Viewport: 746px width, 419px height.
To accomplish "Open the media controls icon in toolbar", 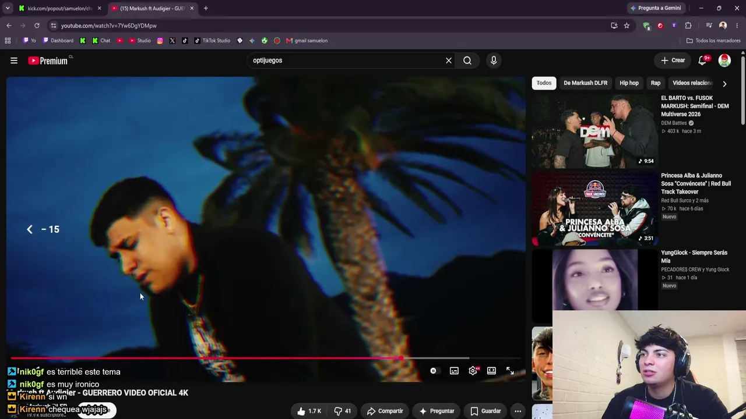I will [x=709, y=26].
